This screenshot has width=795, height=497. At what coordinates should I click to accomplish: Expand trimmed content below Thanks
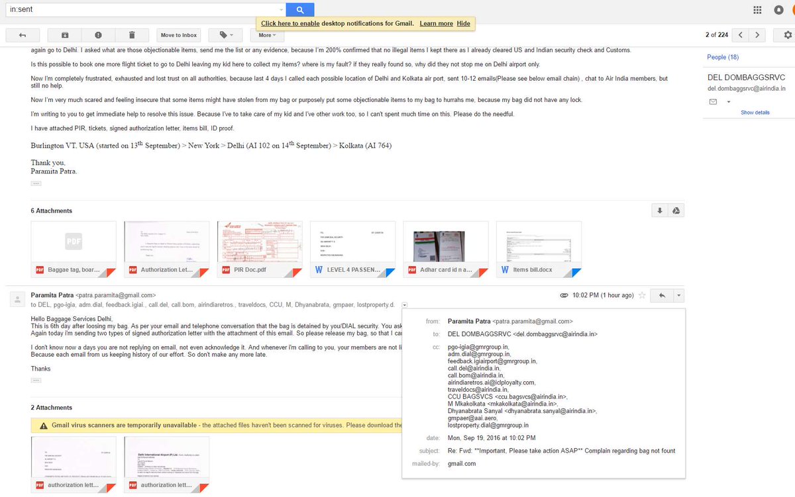[36, 381]
